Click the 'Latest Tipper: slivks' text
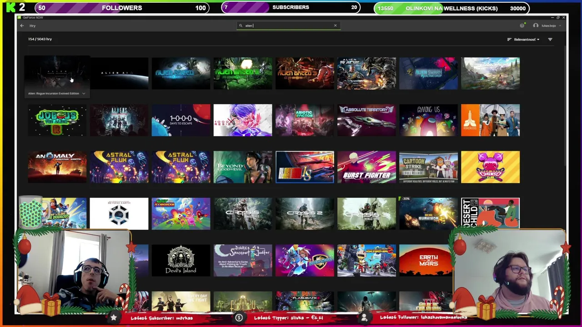Viewport: 582px width, 327px height. (288, 318)
